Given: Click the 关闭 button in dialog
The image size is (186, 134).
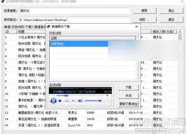Looking at the screenshot, I should pos(128,96).
